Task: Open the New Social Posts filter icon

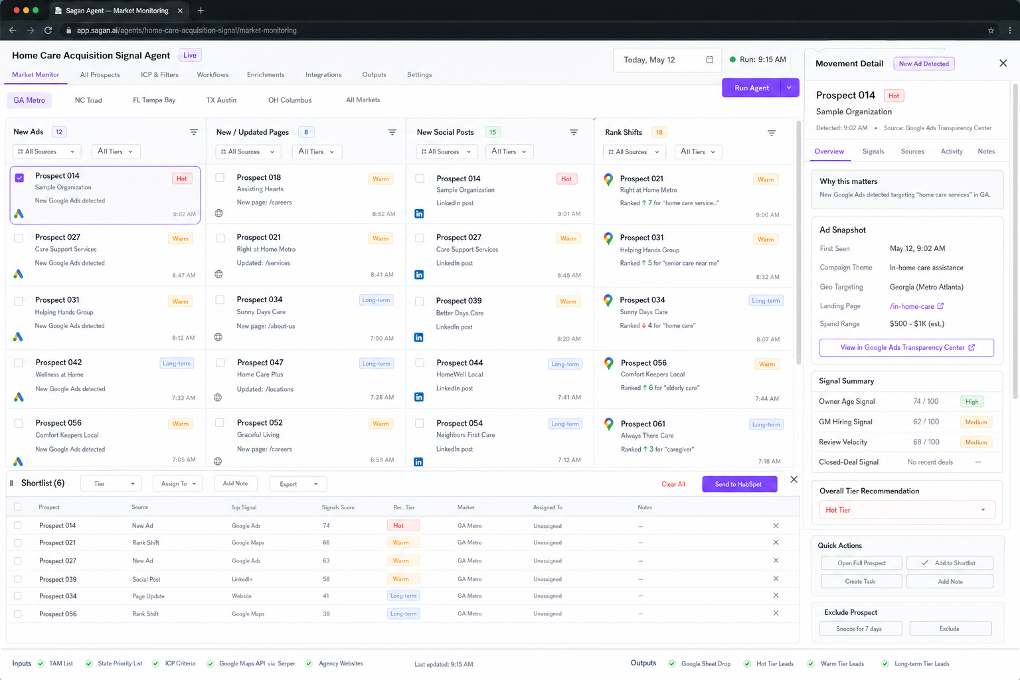Action: (x=574, y=132)
